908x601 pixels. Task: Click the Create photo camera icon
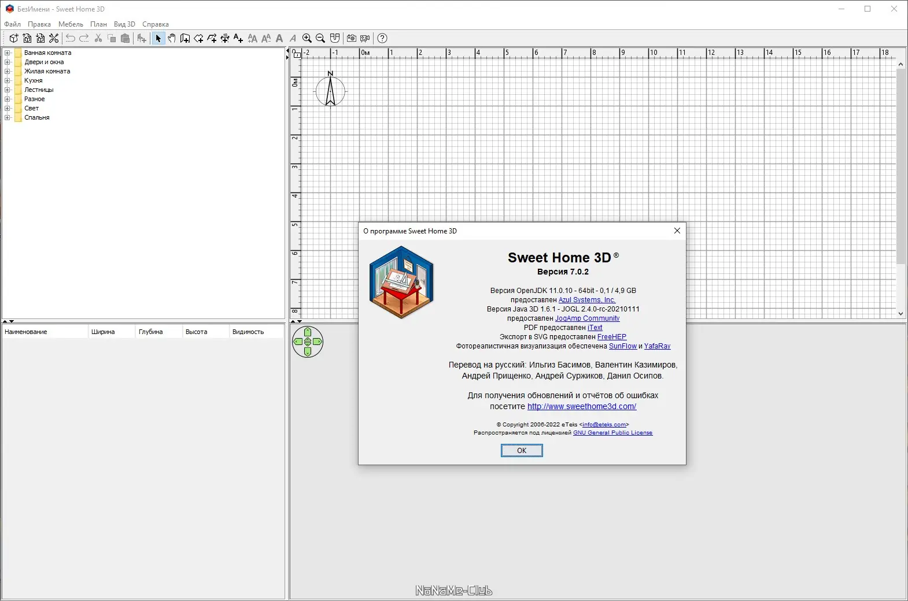(x=352, y=38)
